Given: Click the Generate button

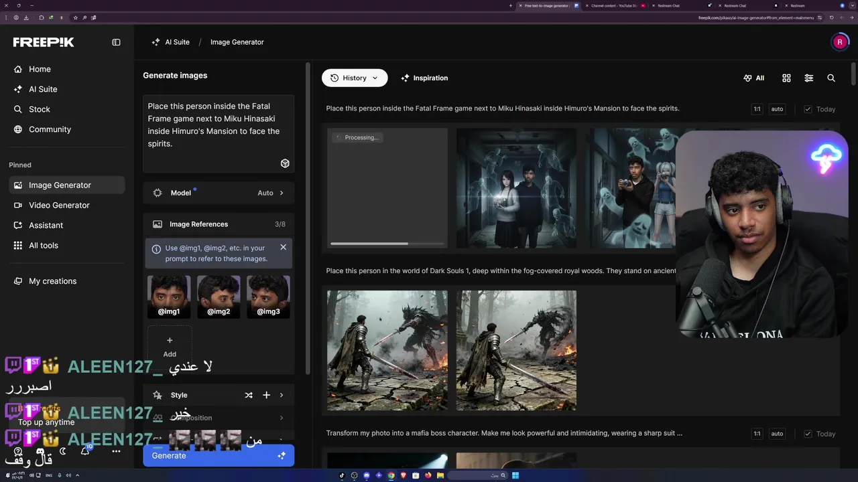Looking at the screenshot, I should click(x=219, y=455).
